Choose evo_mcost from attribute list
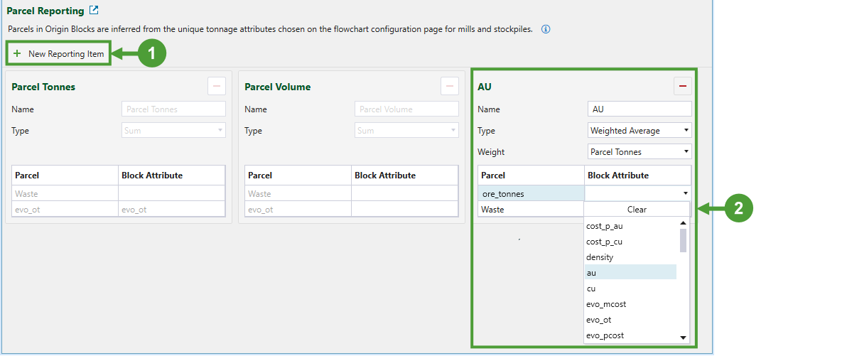The image size is (847, 356). coord(630,304)
